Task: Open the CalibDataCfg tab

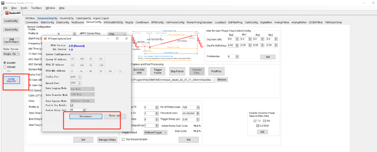Action: click(83, 18)
